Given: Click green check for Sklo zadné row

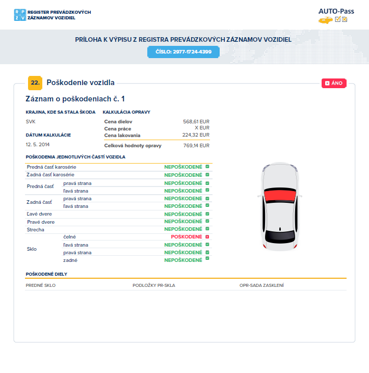Looking at the screenshot, I should pyautogui.click(x=207, y=259).
